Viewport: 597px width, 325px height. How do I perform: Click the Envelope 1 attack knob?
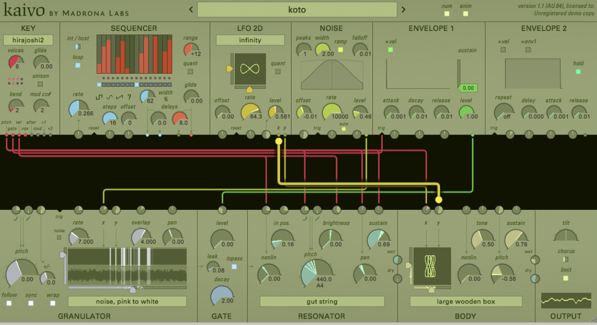pyautogui.click(x=391, y=113)
